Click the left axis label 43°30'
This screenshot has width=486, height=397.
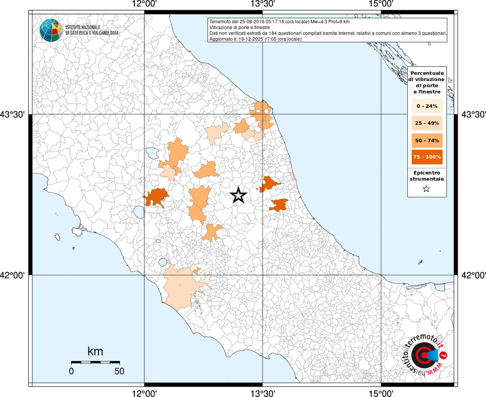click(12, 115)
